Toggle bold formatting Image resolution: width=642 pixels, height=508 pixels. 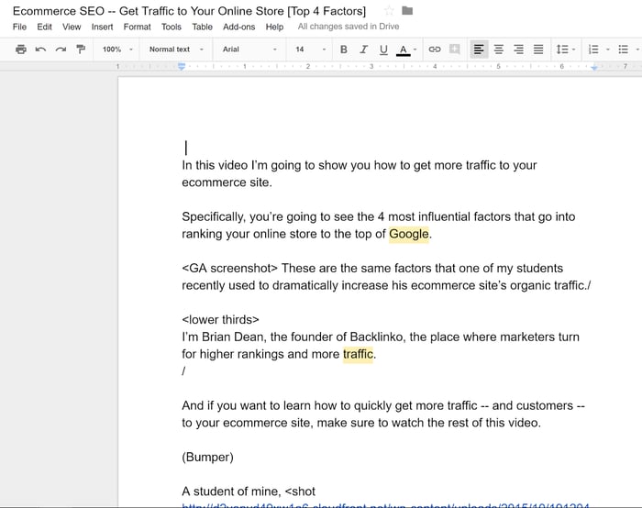344,50
